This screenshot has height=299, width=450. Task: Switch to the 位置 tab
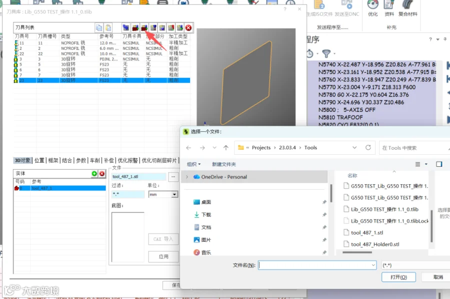pos(39,161)
